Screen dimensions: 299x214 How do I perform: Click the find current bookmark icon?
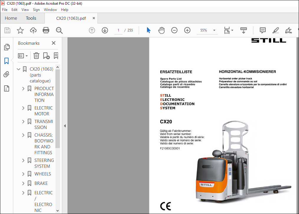[56, 56]
